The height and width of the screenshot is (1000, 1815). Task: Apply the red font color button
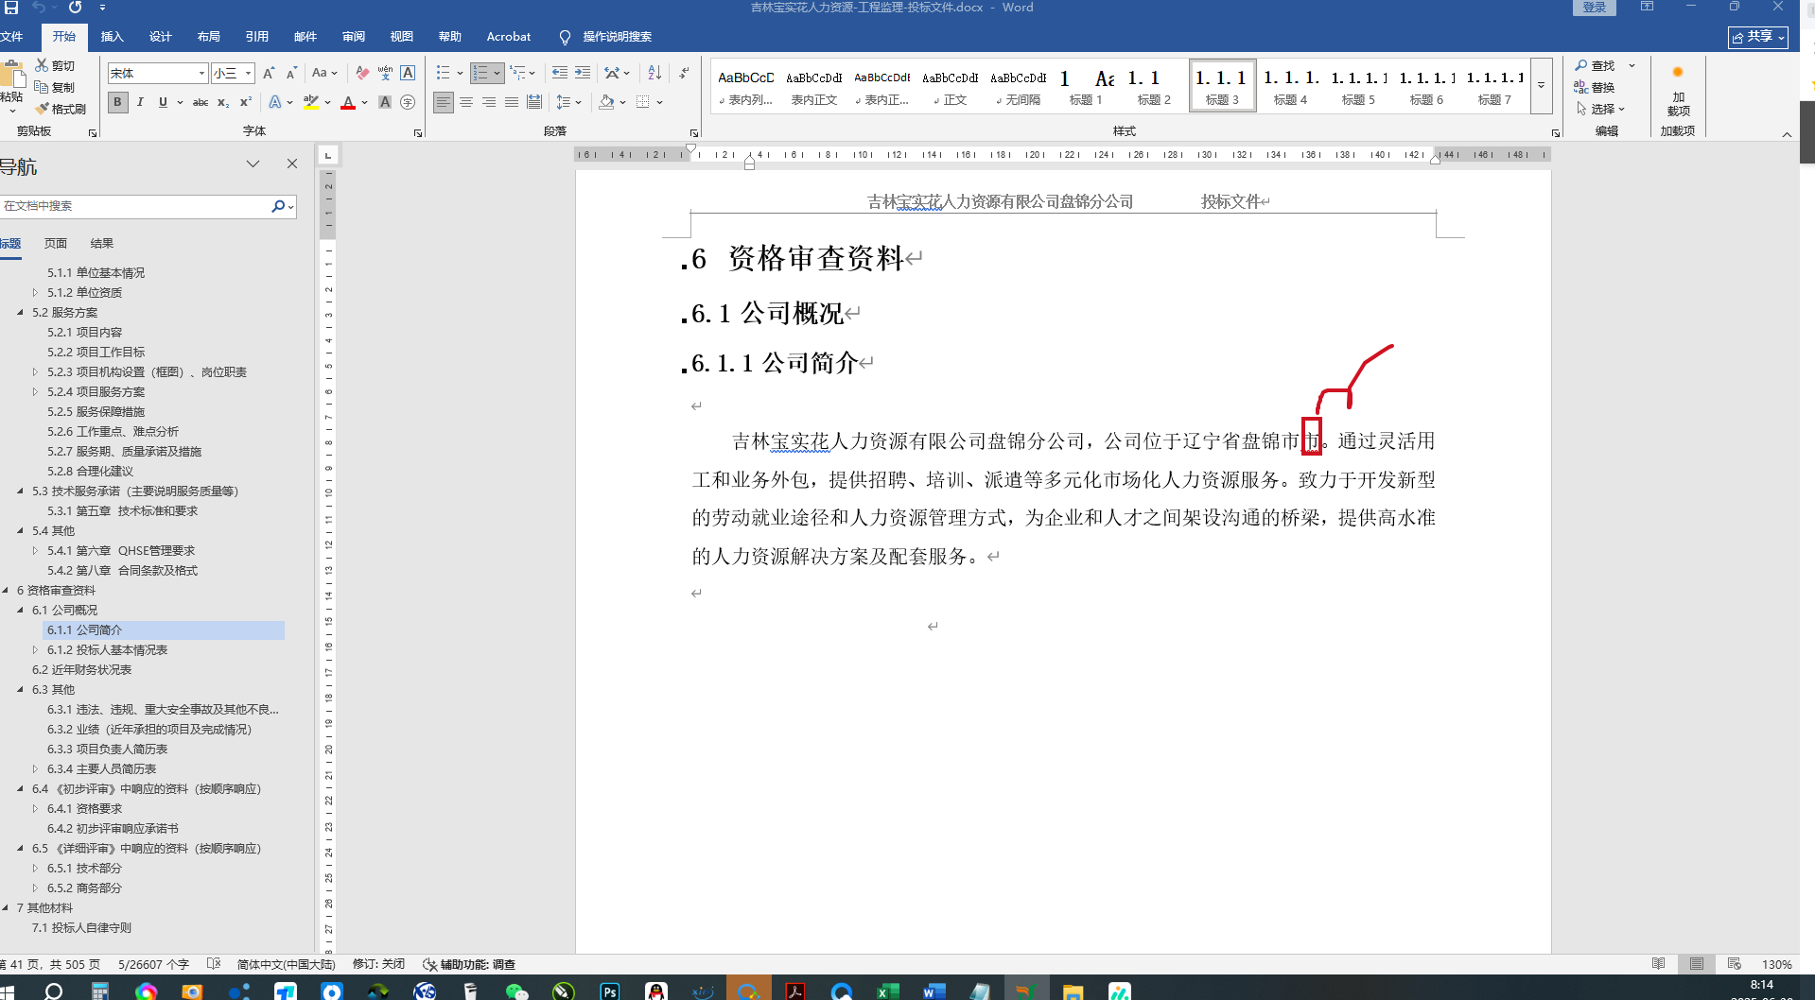coord(348,102)
